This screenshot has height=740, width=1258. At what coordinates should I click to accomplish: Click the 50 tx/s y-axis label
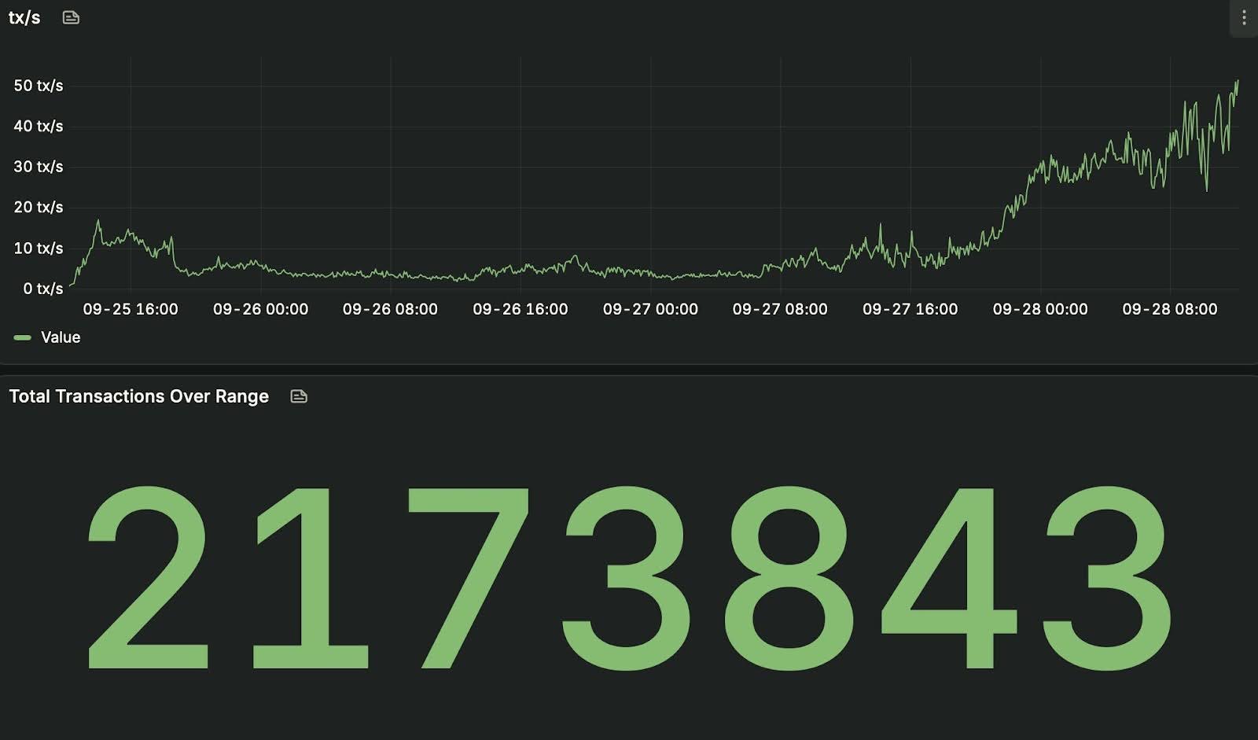tap(38, 86)
